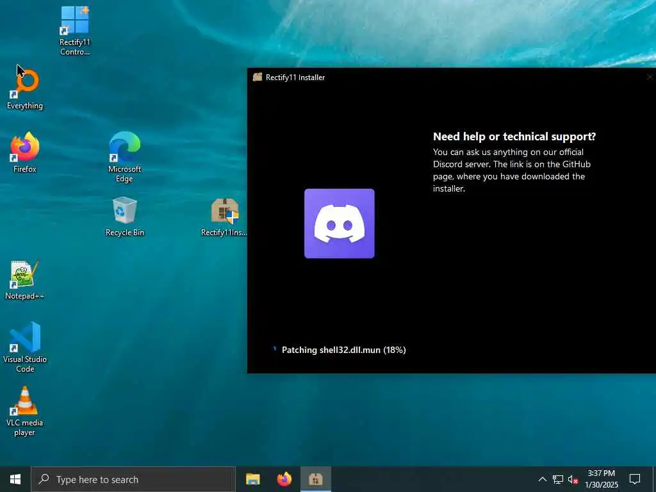Open the Firefox desktop shortcut
The height and width of the screenshot is (492, 656).
(25, 152)
